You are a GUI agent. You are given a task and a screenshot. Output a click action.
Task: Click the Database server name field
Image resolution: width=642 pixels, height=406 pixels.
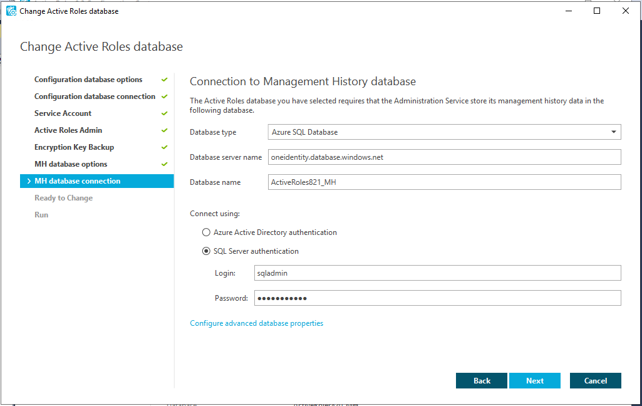pyautogui.click(x=443, y=157)
